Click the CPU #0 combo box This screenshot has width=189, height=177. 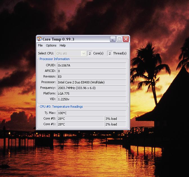(71, 53)
